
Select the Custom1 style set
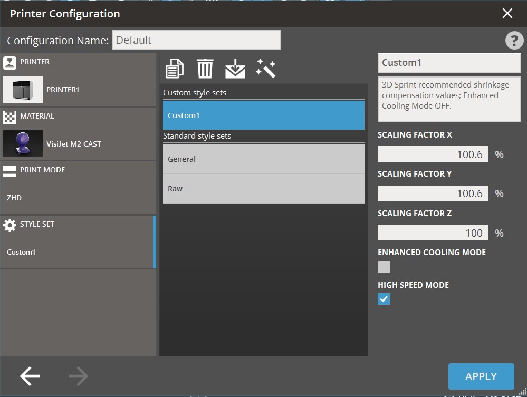tap(263, 115)
